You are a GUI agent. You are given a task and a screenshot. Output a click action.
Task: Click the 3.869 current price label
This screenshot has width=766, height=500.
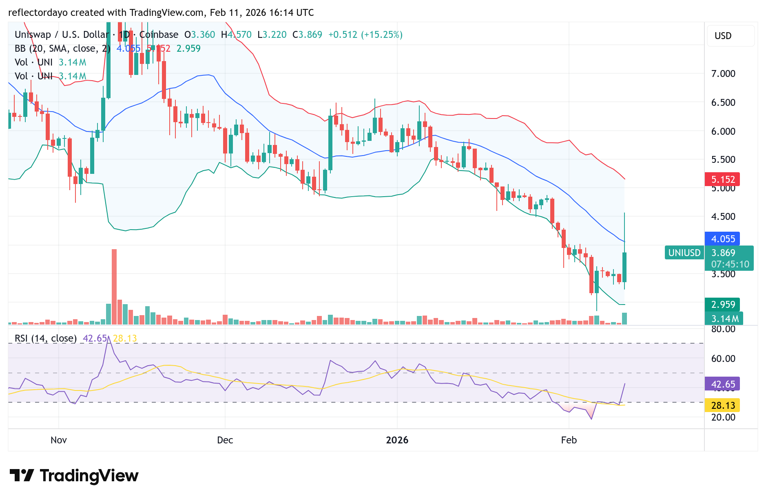[x=723, y=253]
